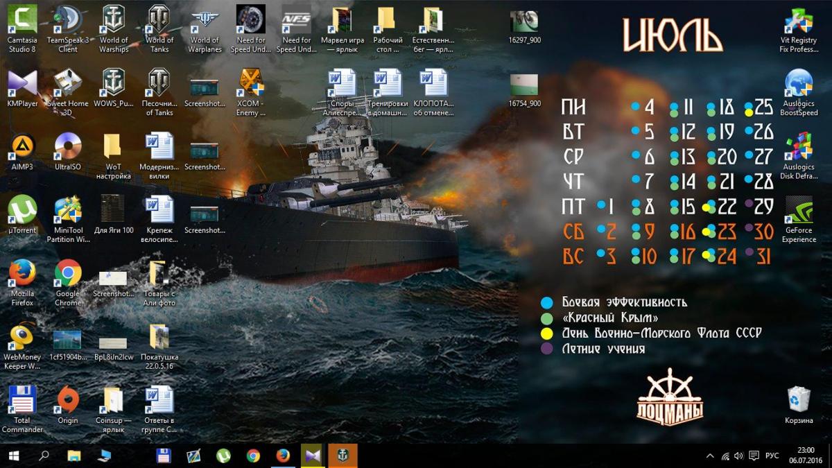Click Firefox icon in taskbar

[283, 456]
